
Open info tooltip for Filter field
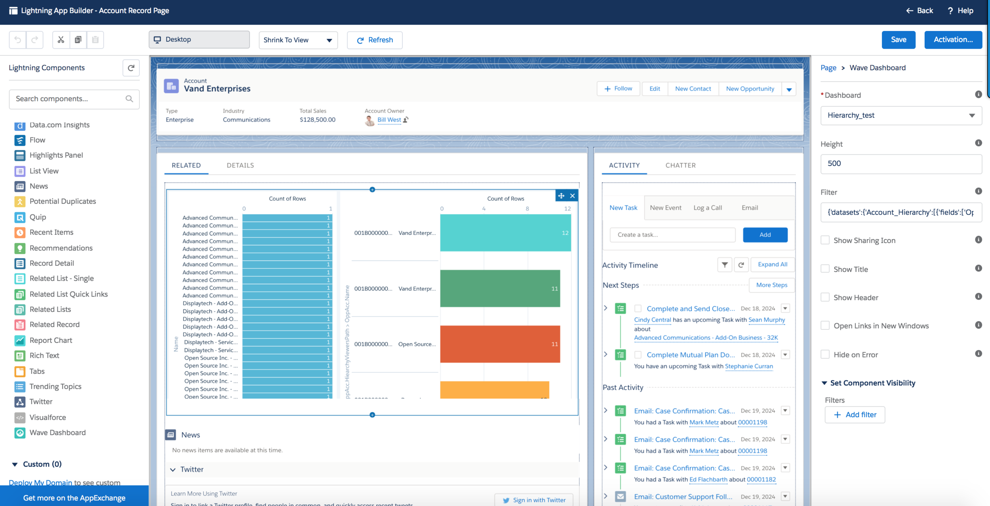tap(978, 191)
